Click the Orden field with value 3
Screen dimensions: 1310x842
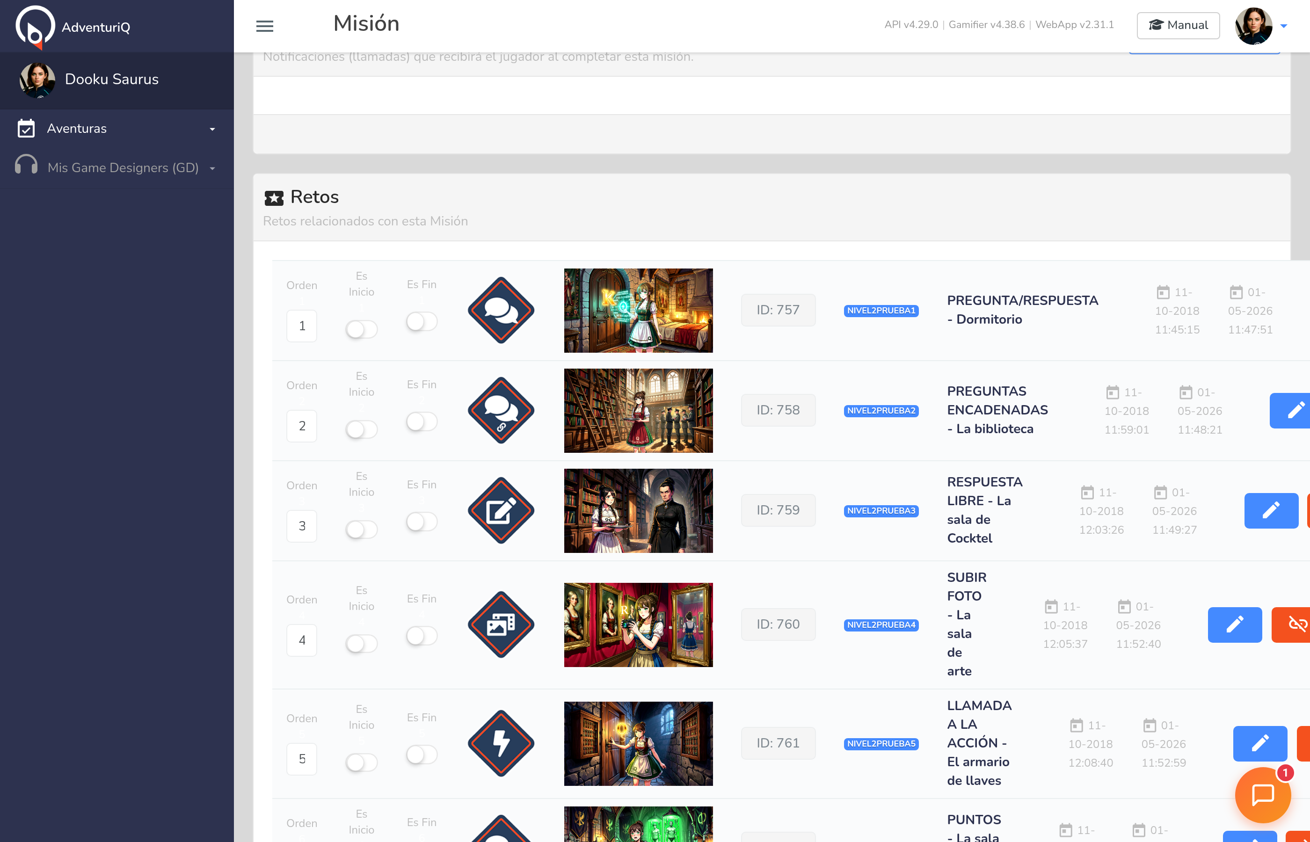302,526
